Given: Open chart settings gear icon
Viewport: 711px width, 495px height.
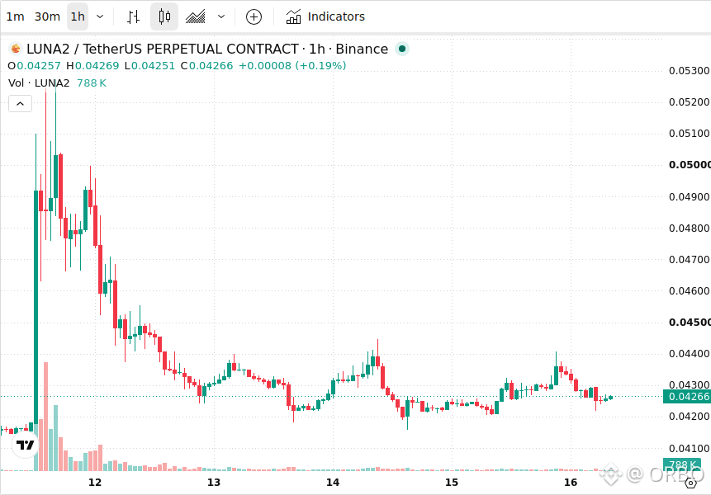Looking at the screenshot, I should 690,483.
